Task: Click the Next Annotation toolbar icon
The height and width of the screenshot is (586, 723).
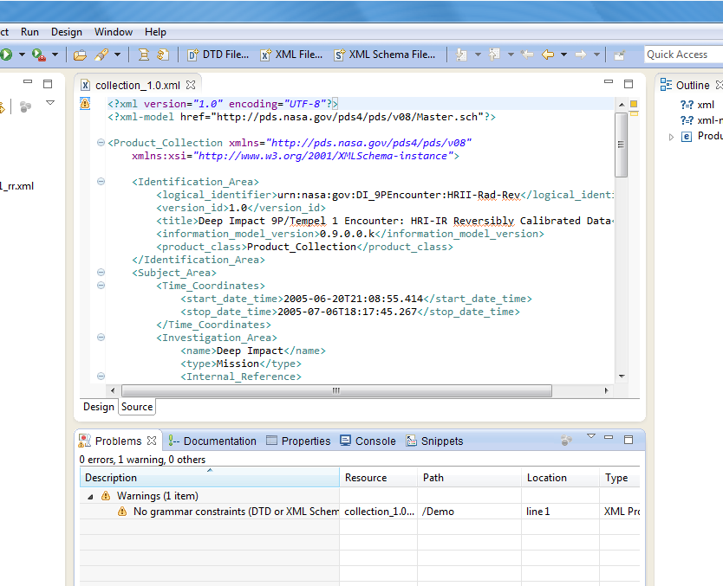Action: 461,55
